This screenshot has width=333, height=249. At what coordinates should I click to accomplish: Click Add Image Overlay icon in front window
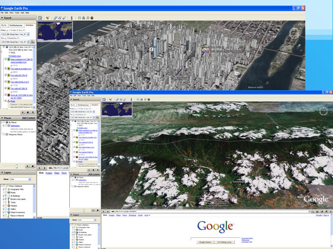coord(125,99)
